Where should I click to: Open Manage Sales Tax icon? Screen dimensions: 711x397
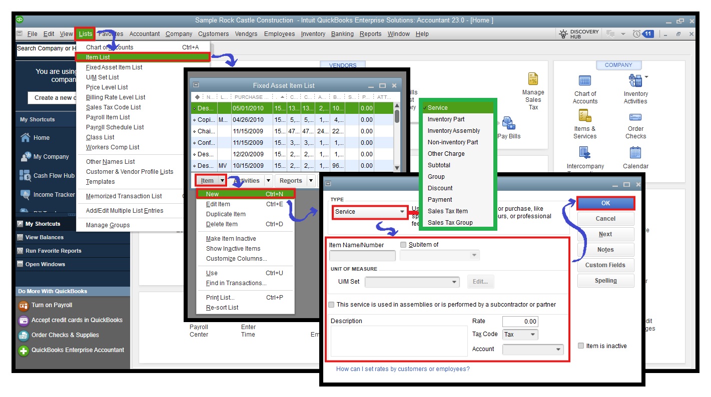point(533,79)
